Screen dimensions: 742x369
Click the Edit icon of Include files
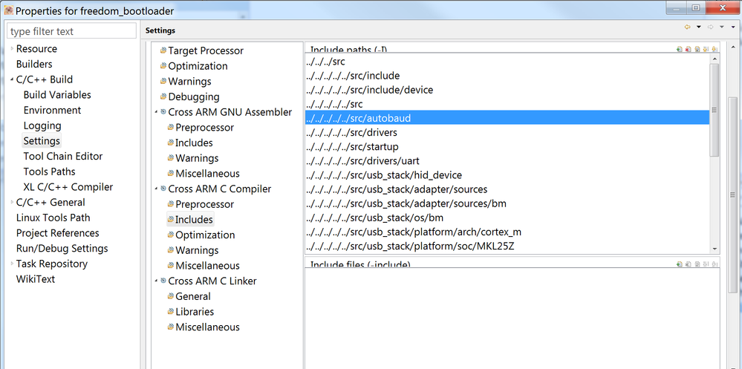(x=697, y=264)
